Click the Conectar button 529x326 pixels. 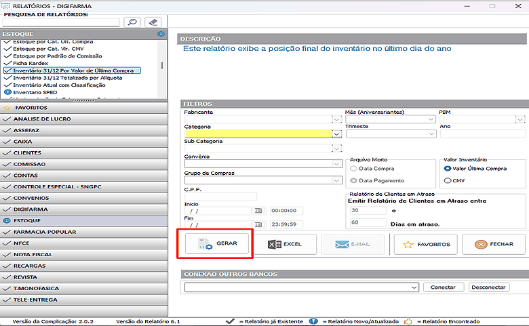[443, 287]
